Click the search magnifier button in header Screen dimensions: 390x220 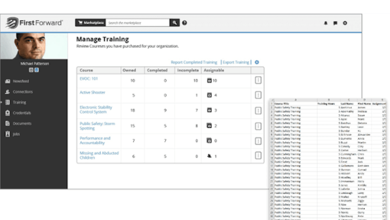coord(175,23)
